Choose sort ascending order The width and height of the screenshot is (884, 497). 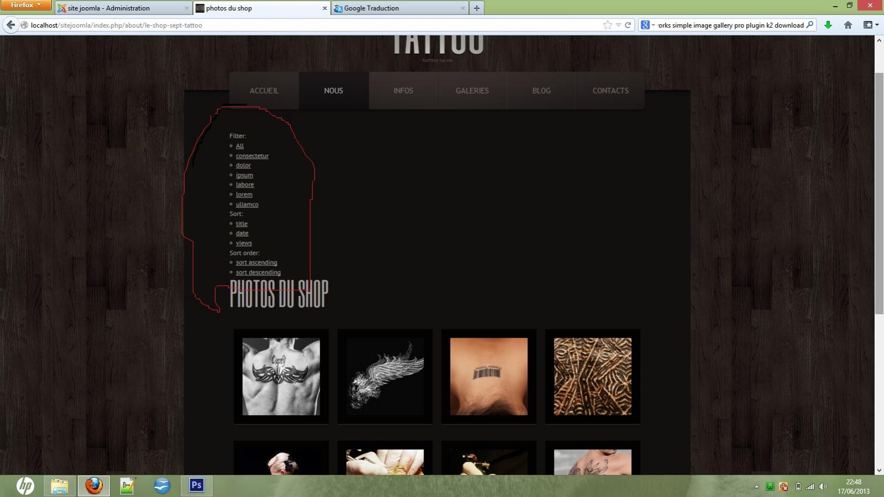click(257, 263)
